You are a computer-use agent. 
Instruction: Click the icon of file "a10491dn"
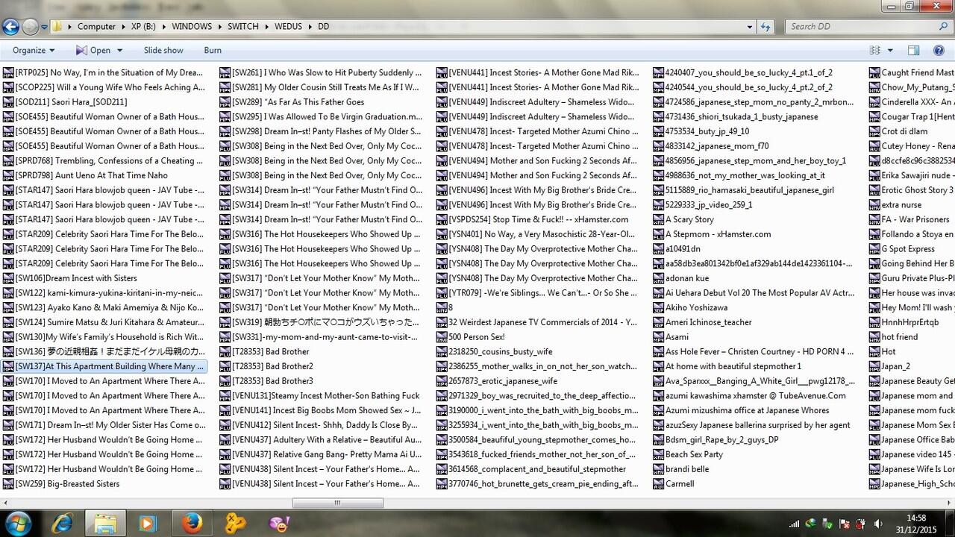(658, 249)
